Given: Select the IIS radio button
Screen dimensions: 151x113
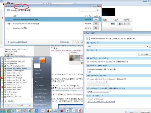Looking at the screenshot, I should pyautogui.click(x=88, y=72).
